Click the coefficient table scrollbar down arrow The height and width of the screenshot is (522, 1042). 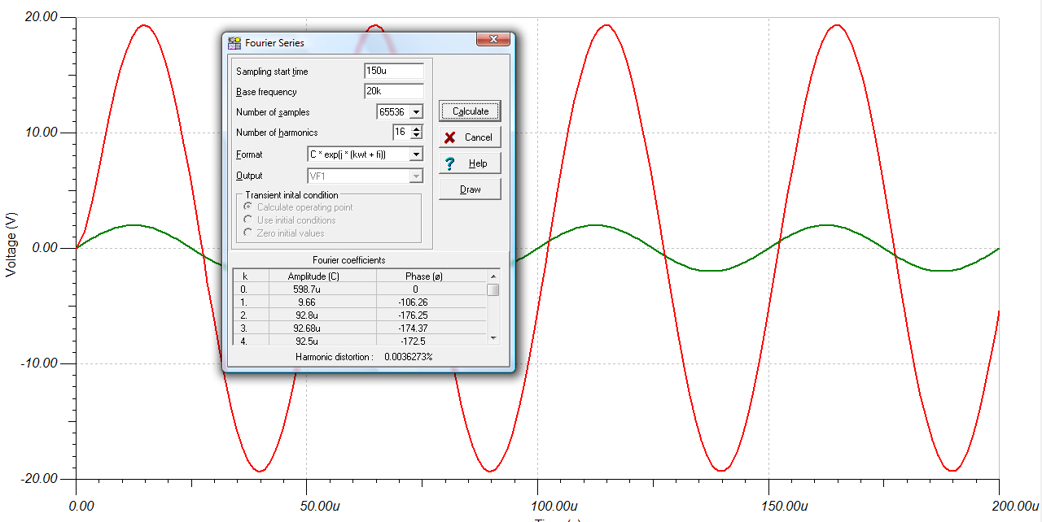pyautogui.click(x=493, y=337)
